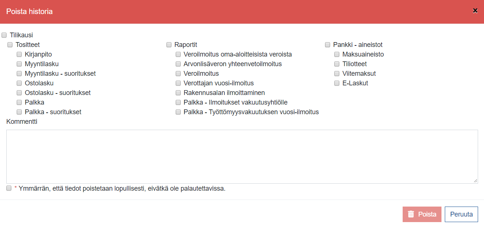The height and width of the screenshot is (228, 484).
Task: Select Veroilmoitus oma-aloitteisista veroista checkbox
Action: coord(178,55)
